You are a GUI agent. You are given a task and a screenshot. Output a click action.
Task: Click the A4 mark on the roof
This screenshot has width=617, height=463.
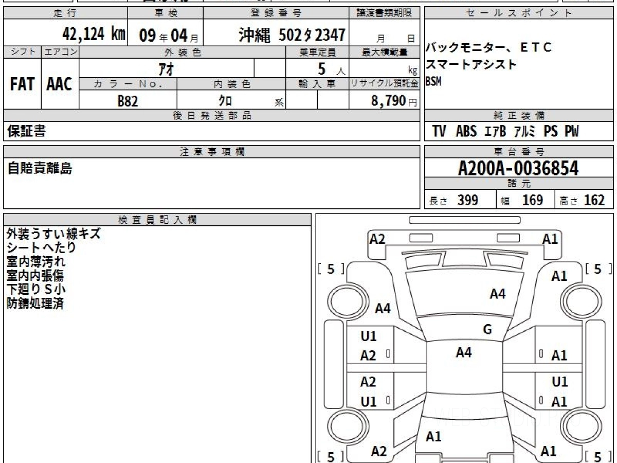coord(464,352)
